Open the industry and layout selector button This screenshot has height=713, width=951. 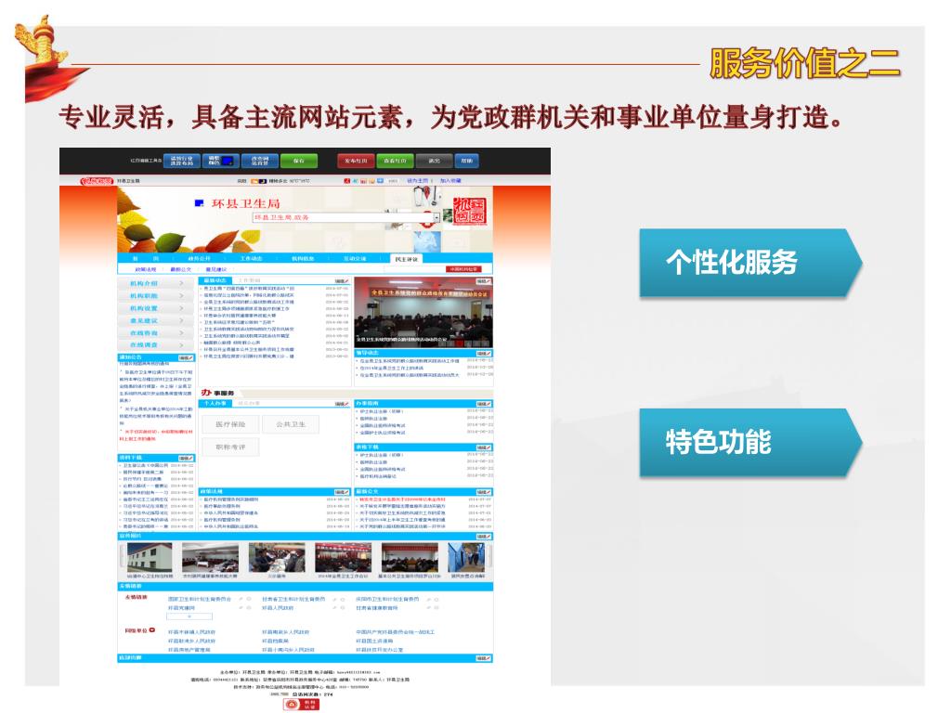pyautogui.click(x=181, y=161)
